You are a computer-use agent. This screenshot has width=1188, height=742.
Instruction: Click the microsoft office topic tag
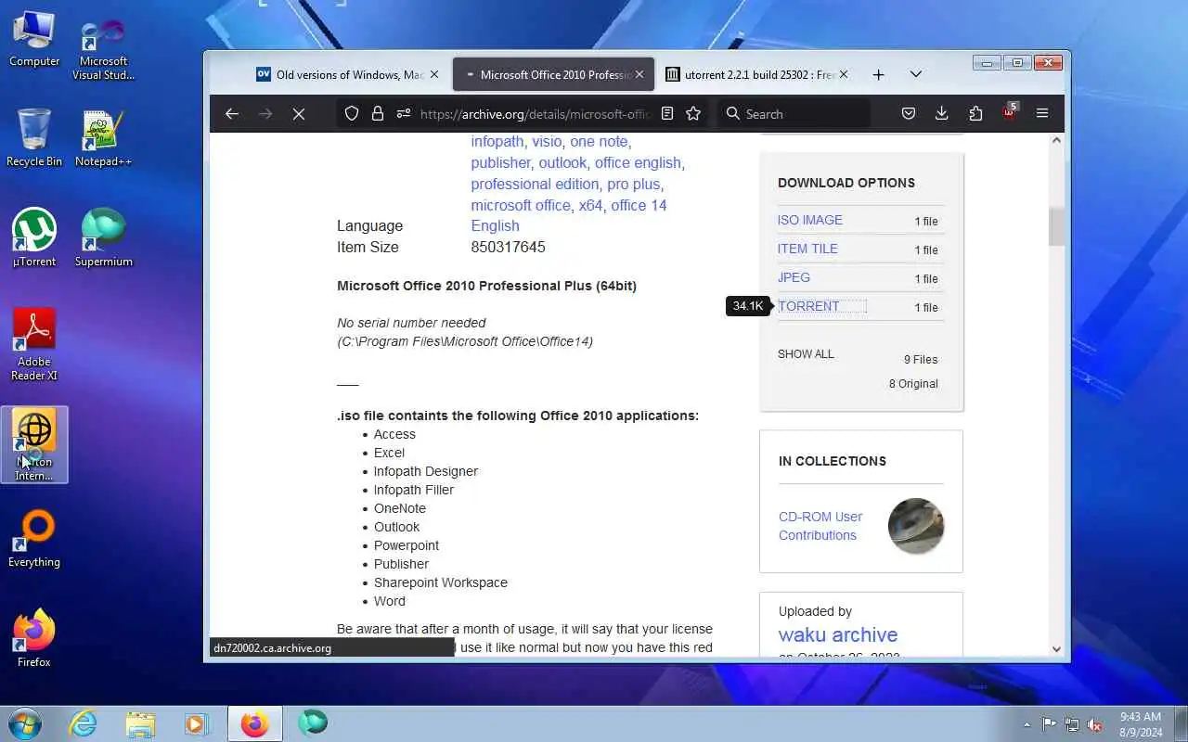pos(520,205)
